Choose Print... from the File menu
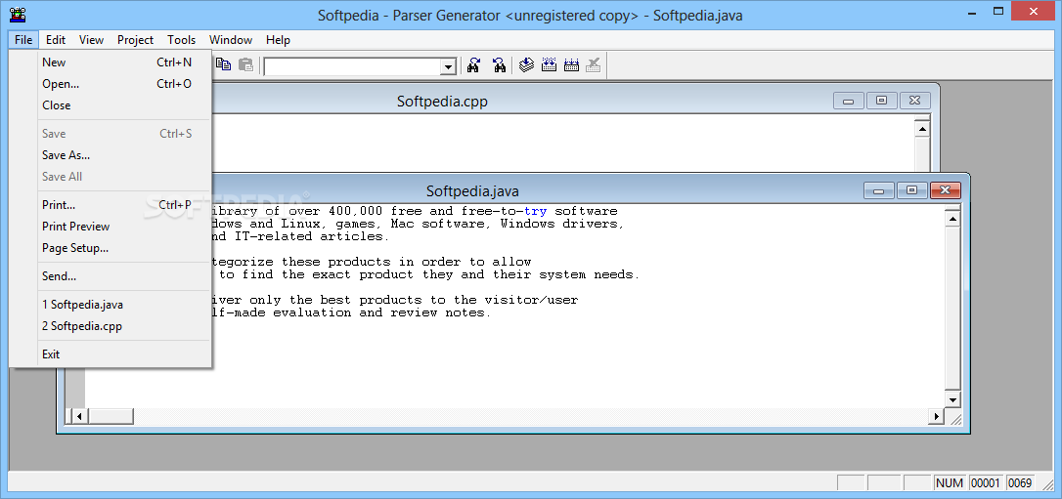The width and height of the screenshot is (1062, 499). pos(111,205)
